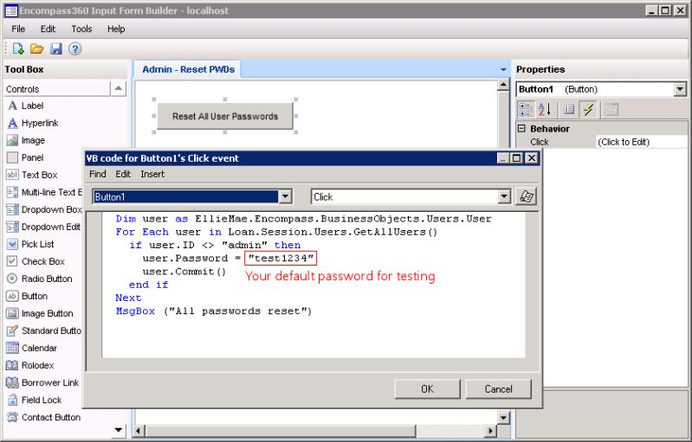Click the Save floppy disk icon
This screenshot has height=442, width=692.
pos(56,48)
